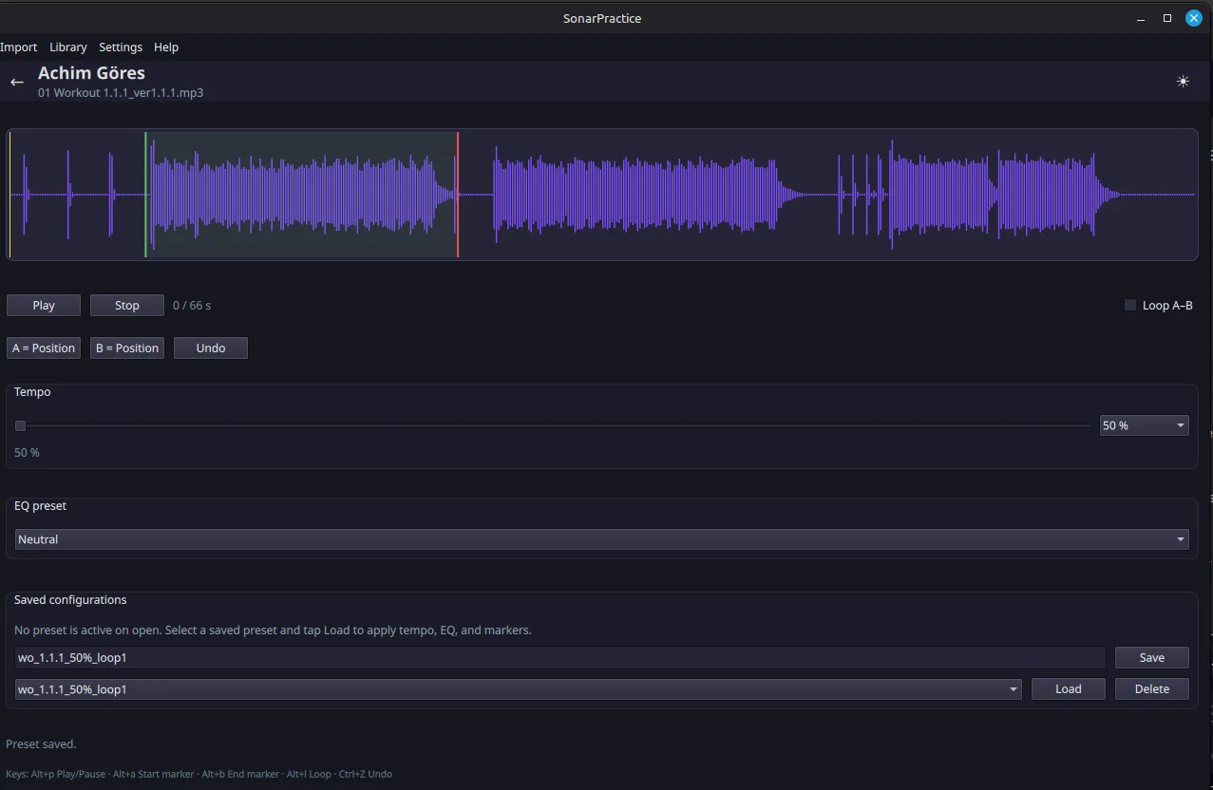Delete the selected saved preset
This screenshot has height=790, width=1213.
click(x=1152, y=689)
